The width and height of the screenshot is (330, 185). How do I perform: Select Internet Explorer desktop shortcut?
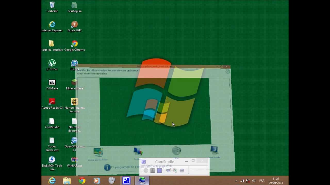pos(52,26)
